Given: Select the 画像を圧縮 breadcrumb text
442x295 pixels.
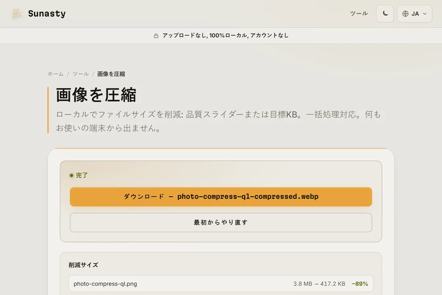Looking at the screenshot, I should (111, 74).
